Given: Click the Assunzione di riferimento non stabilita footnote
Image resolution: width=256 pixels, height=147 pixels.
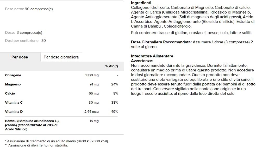Looking at the screenshot, I should pyautogui.click(x=36, y=145).
